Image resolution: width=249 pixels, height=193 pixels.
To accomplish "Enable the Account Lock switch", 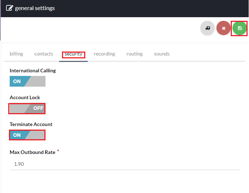I will 27,108.
